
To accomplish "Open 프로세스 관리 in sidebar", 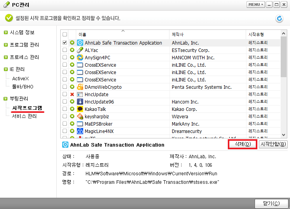I will click(24, 57).
